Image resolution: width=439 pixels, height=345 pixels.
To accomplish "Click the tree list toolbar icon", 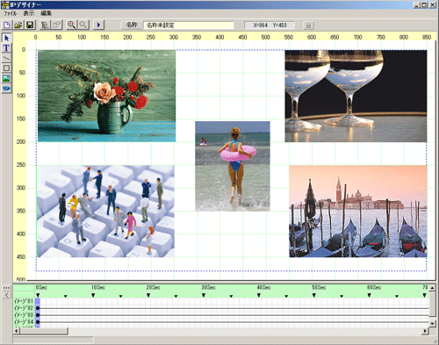I will tap(45, 25).
